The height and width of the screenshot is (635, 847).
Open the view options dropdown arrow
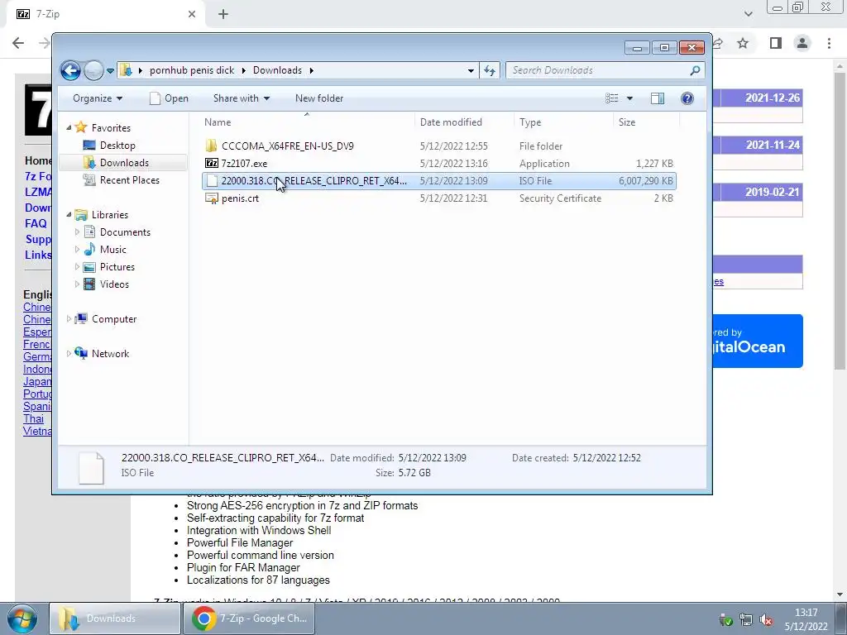[x=629, y=98]
